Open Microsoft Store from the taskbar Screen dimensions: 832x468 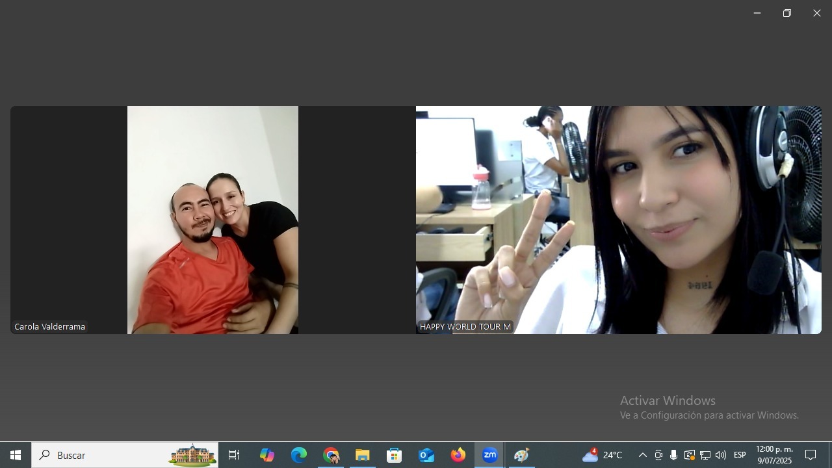tap(395, 455)
